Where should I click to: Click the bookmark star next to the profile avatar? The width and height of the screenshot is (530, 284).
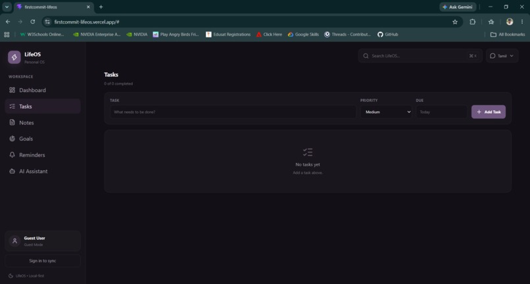491,22
